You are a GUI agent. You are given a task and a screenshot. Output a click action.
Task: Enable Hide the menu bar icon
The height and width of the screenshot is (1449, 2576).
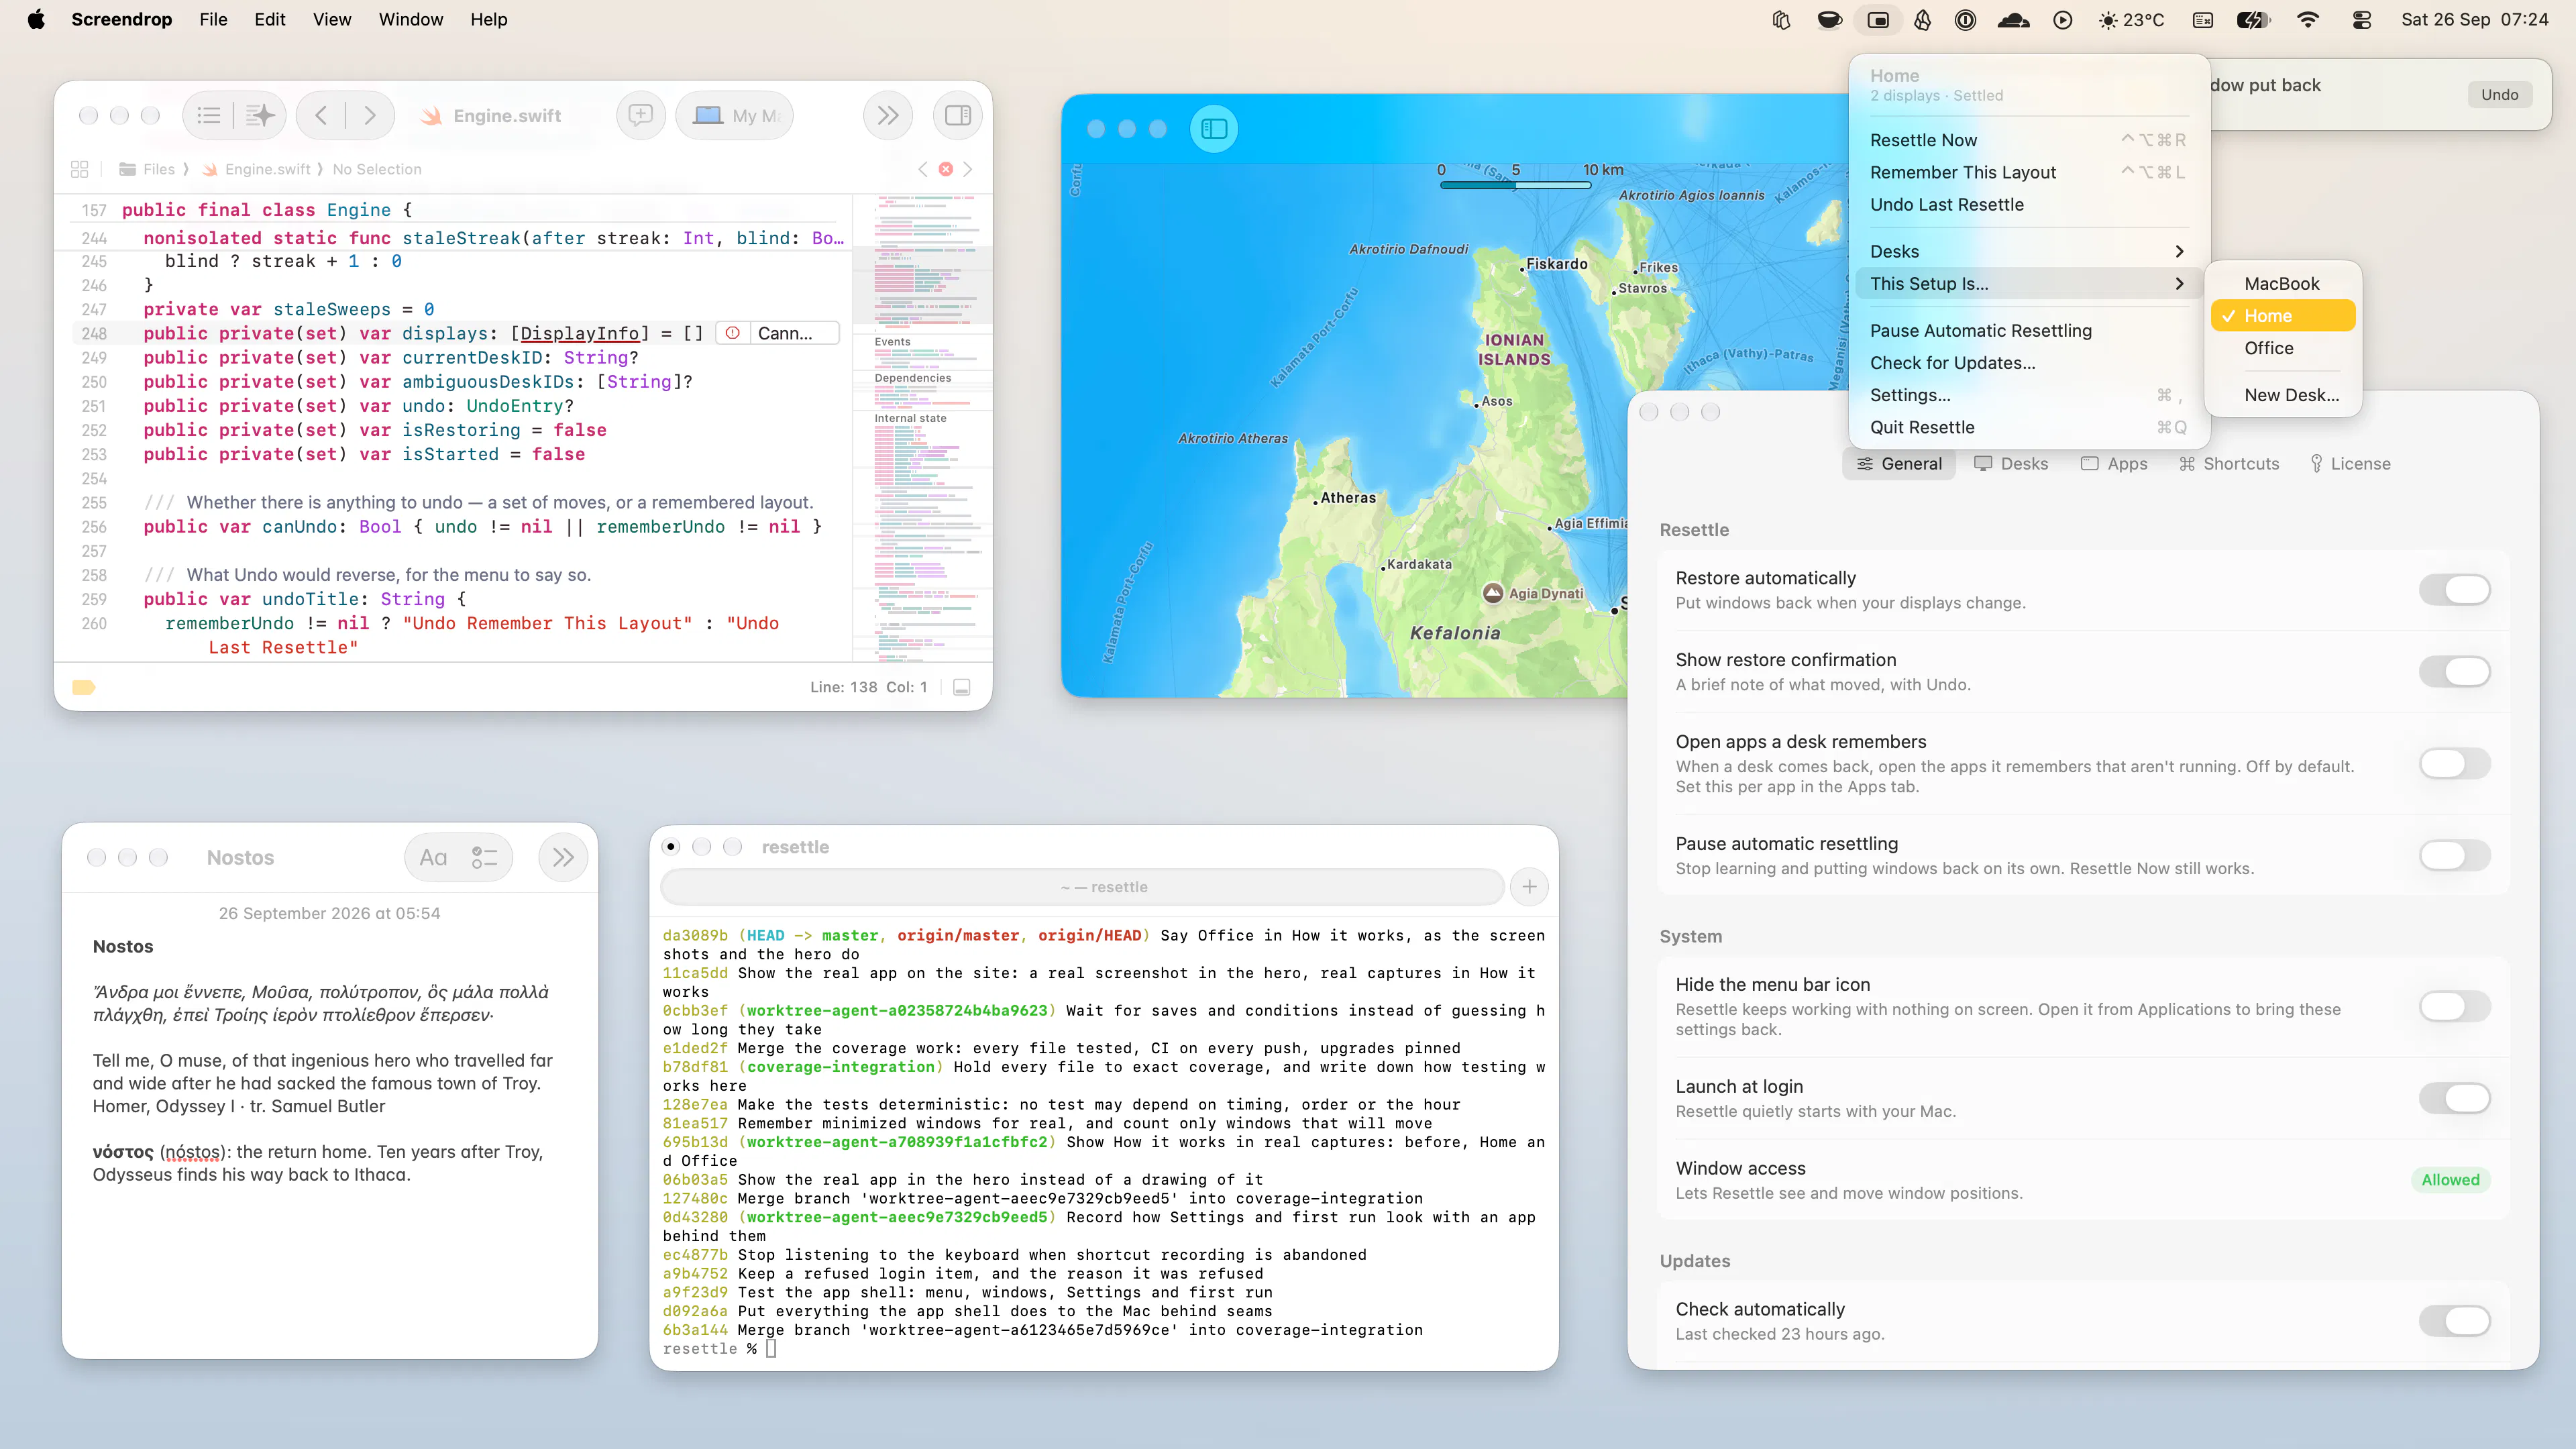click(x=2454, y=1007)
